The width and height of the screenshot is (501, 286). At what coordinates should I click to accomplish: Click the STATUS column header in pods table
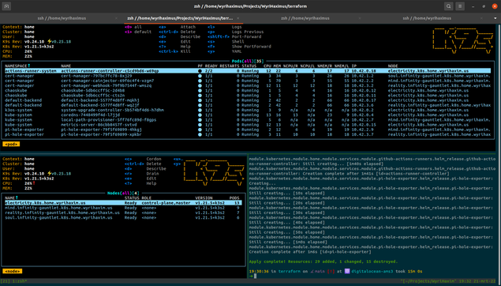point(249,66)
